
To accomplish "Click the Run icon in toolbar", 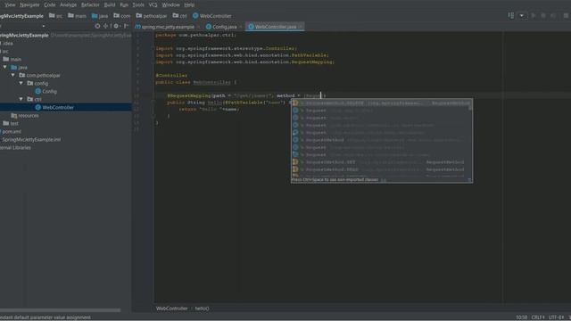I will point(534,16).
